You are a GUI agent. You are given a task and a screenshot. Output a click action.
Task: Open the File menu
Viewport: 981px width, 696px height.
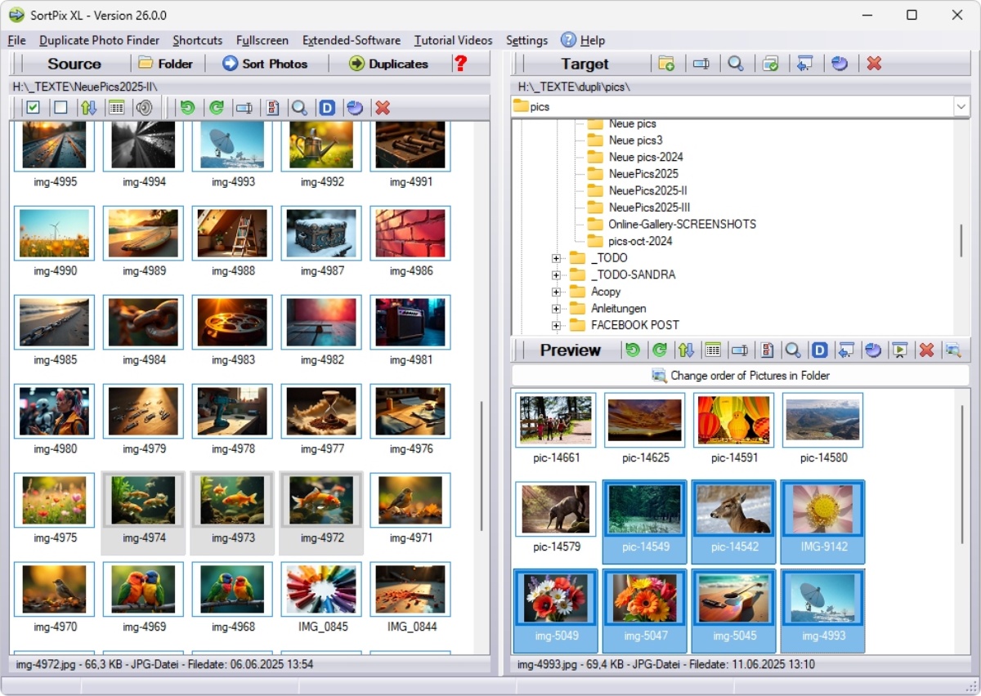click(16, 40)
